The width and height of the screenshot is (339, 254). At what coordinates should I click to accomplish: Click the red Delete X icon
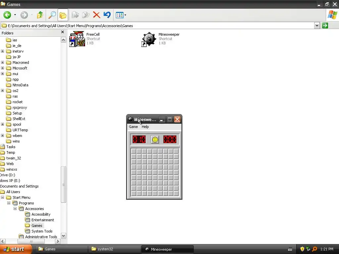click(x=96, y=15)
